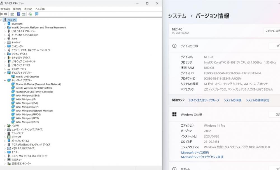280x170 pixels.
Task: Click the Windows logo beside Windows の仕様
Action: 174,115
